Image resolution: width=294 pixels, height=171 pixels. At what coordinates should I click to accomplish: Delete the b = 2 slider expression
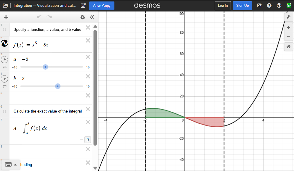coord(88,76)
